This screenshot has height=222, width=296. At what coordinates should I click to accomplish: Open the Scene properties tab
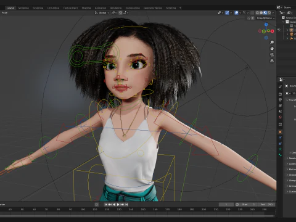click(x=280, y=112)
